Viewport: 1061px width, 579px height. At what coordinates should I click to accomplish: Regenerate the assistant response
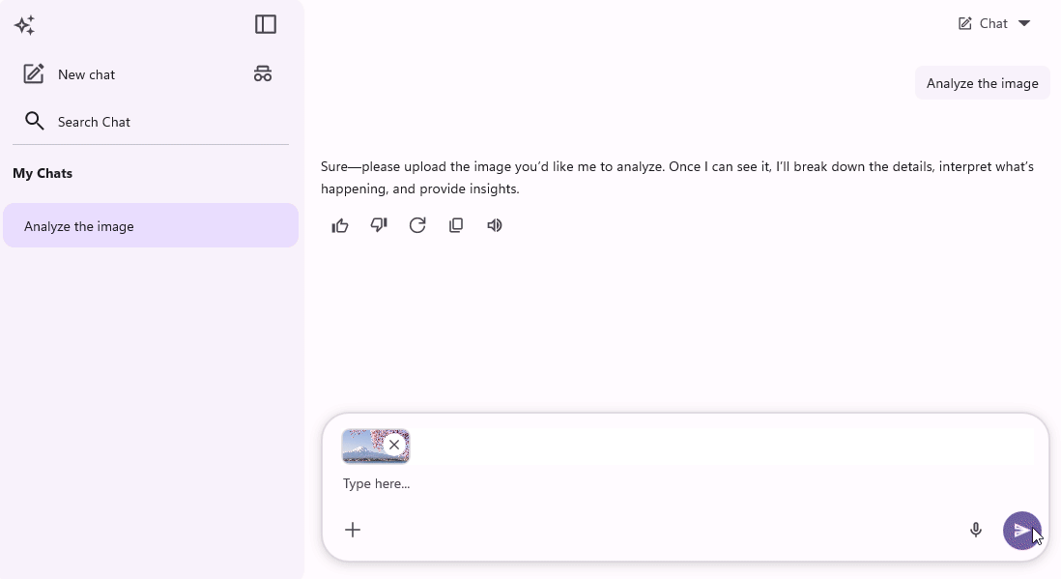tap(417, 225)
